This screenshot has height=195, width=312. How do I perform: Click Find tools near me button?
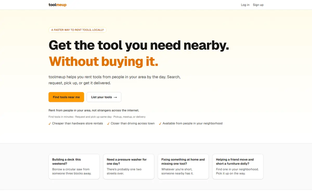coord(66,97)
